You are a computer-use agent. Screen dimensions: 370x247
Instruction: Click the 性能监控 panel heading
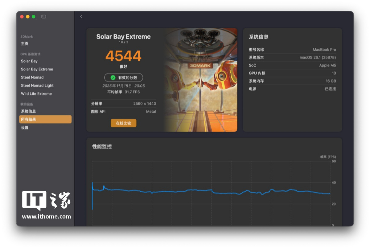coord(102,147)
